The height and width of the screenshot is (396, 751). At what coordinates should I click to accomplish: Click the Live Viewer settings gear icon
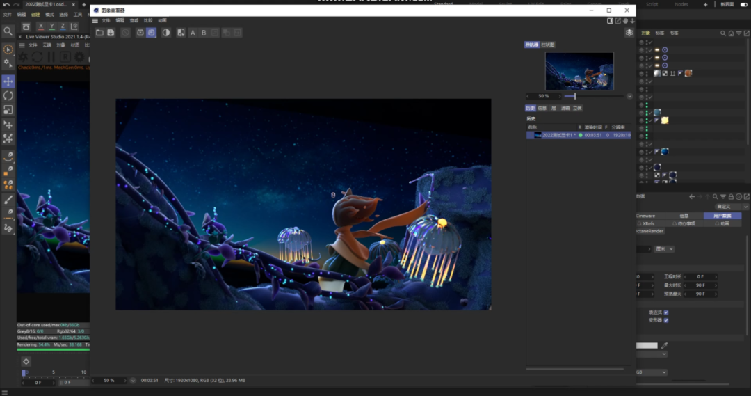pos(79,57)
